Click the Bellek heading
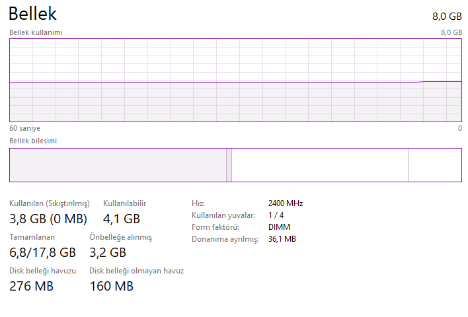468x317 pixels. (32, 14)
